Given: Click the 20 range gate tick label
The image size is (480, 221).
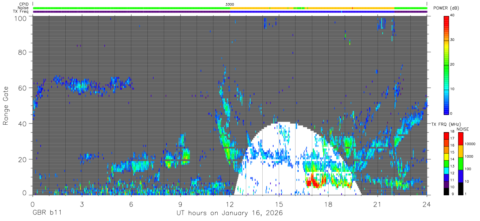Looking at the screenshot, I should 23,159.
